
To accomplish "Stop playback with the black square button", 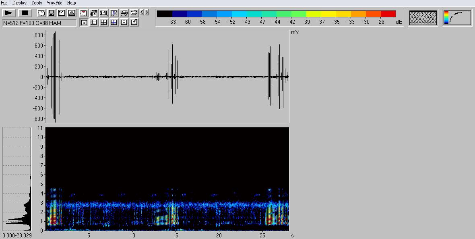I will coord(25,13).
